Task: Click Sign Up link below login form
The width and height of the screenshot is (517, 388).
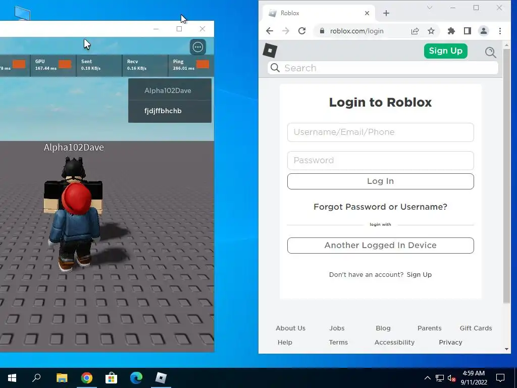Action: pos(419,274)
